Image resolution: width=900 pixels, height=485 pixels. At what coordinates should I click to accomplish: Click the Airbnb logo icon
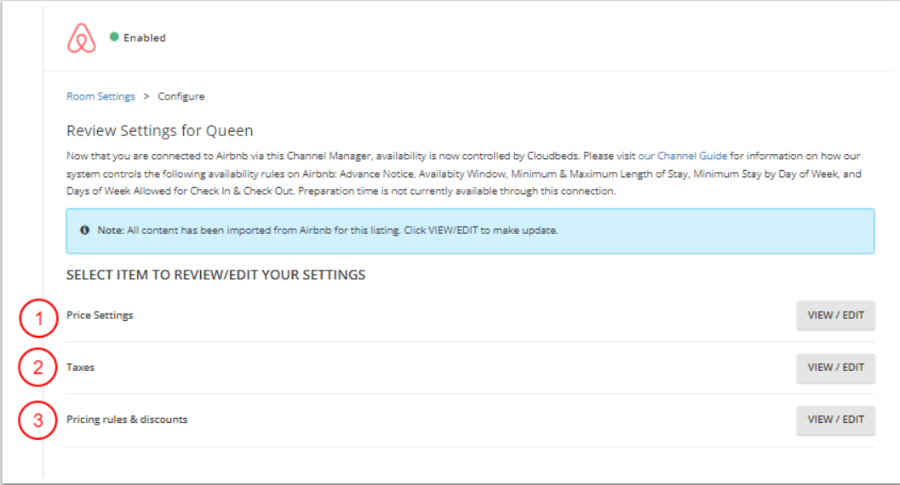82,38
